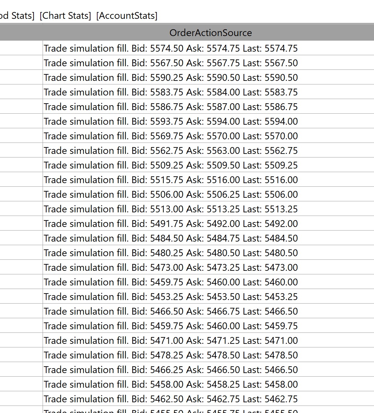Select the row with Last: 5574.75

click(x=171, y=48)
